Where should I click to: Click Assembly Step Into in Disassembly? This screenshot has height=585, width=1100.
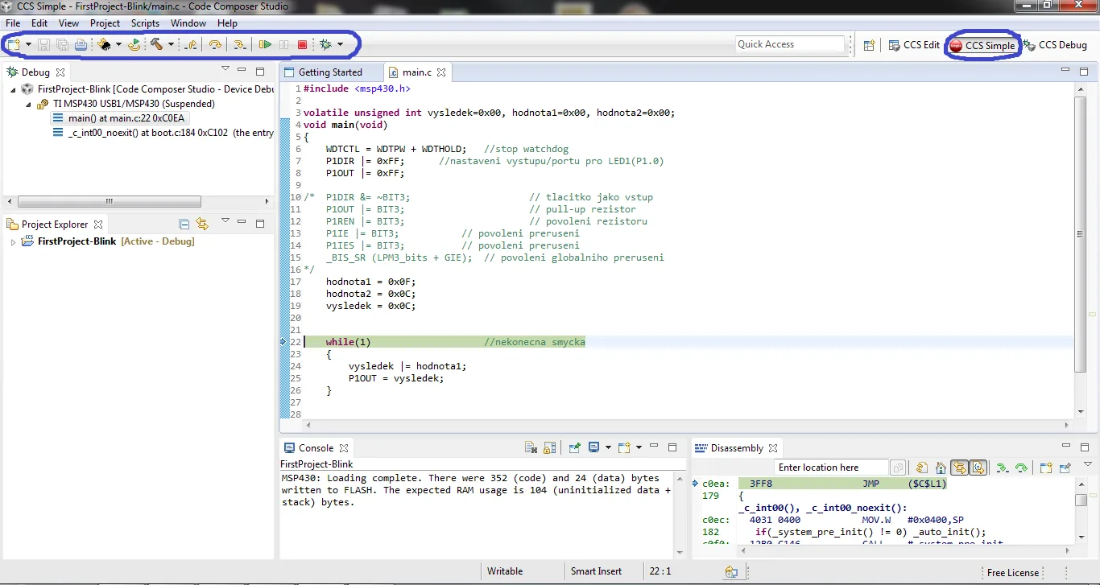(1002, 468)
